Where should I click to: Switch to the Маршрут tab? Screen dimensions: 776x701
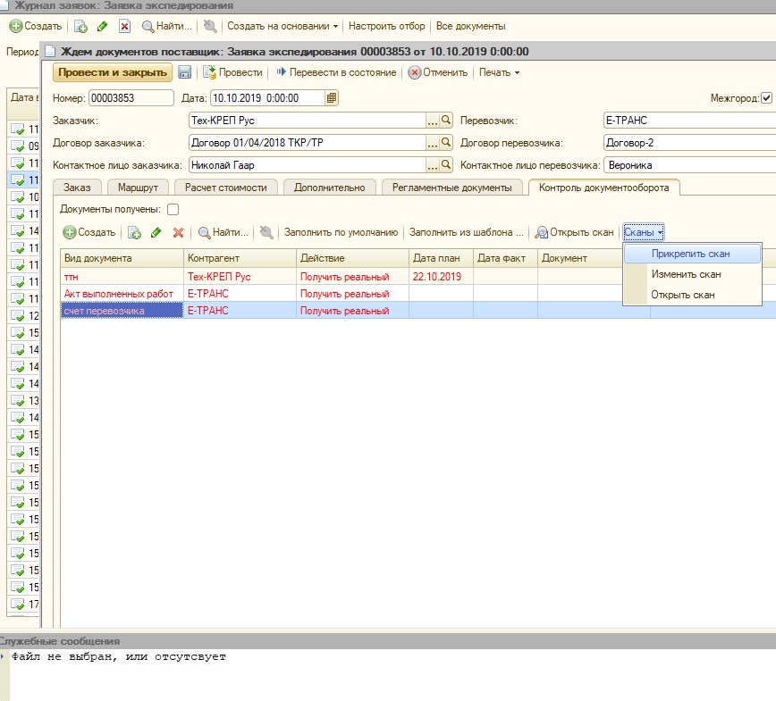click(x=138, y=188)
